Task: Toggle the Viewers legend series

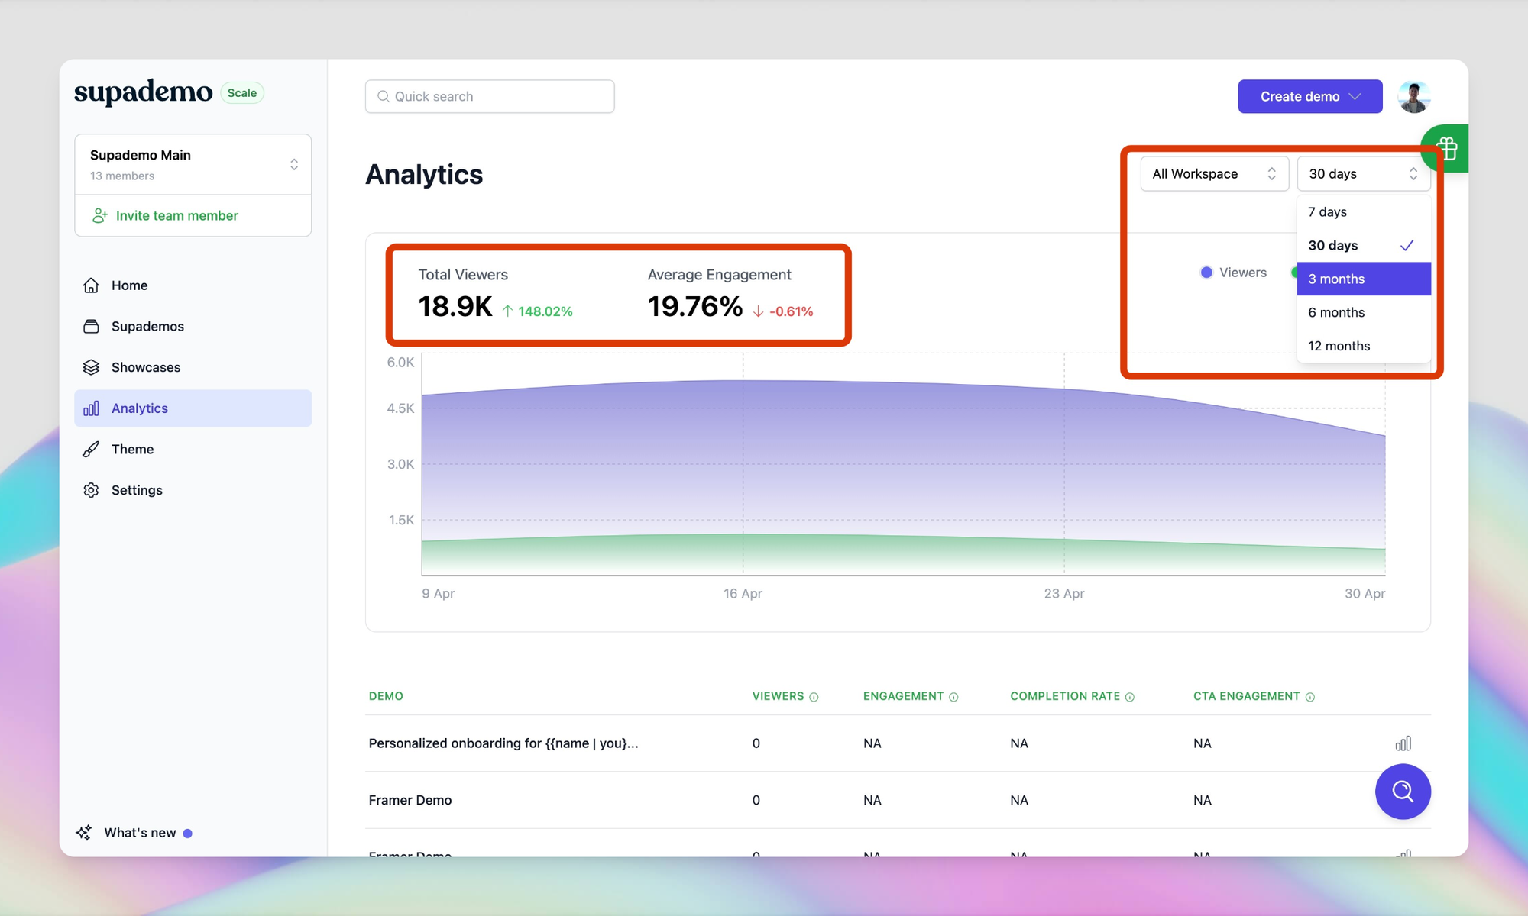Action: pos(1233,273)
